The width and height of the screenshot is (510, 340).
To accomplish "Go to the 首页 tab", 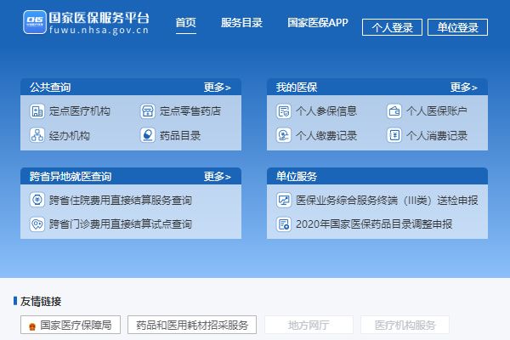I will [185, 23].
